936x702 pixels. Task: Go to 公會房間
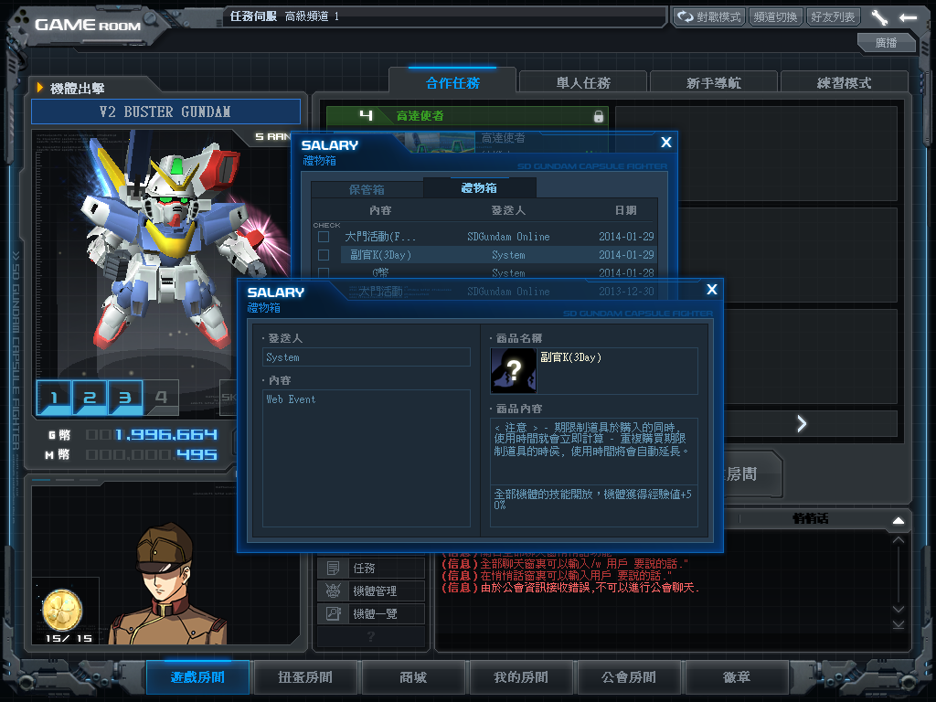[629, 677]
